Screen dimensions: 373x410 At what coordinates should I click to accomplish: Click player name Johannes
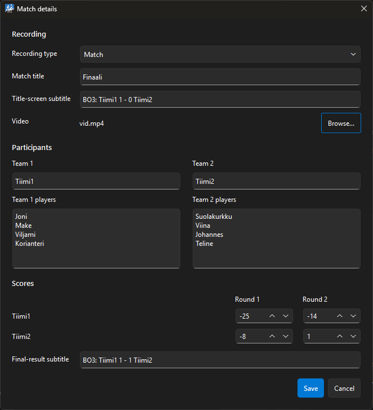pyautogui.click(x=209, y=235)
